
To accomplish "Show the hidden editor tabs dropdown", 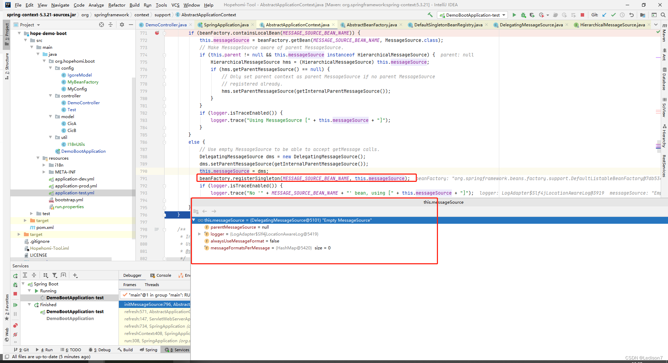I will point(656,25).
